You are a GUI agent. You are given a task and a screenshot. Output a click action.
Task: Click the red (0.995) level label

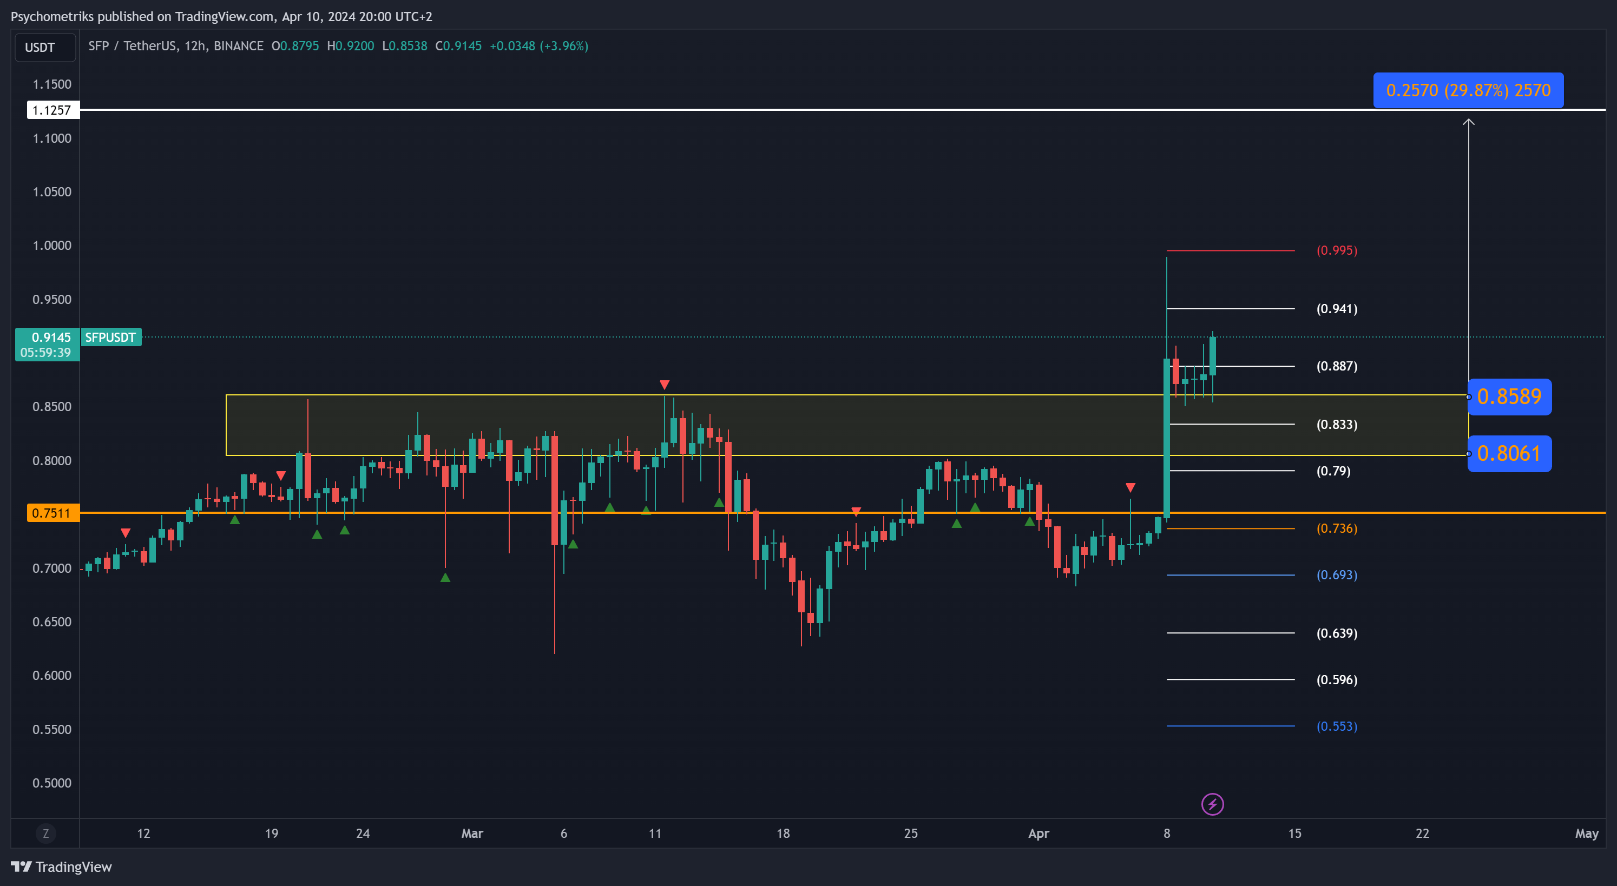[x=1337, y=250]
